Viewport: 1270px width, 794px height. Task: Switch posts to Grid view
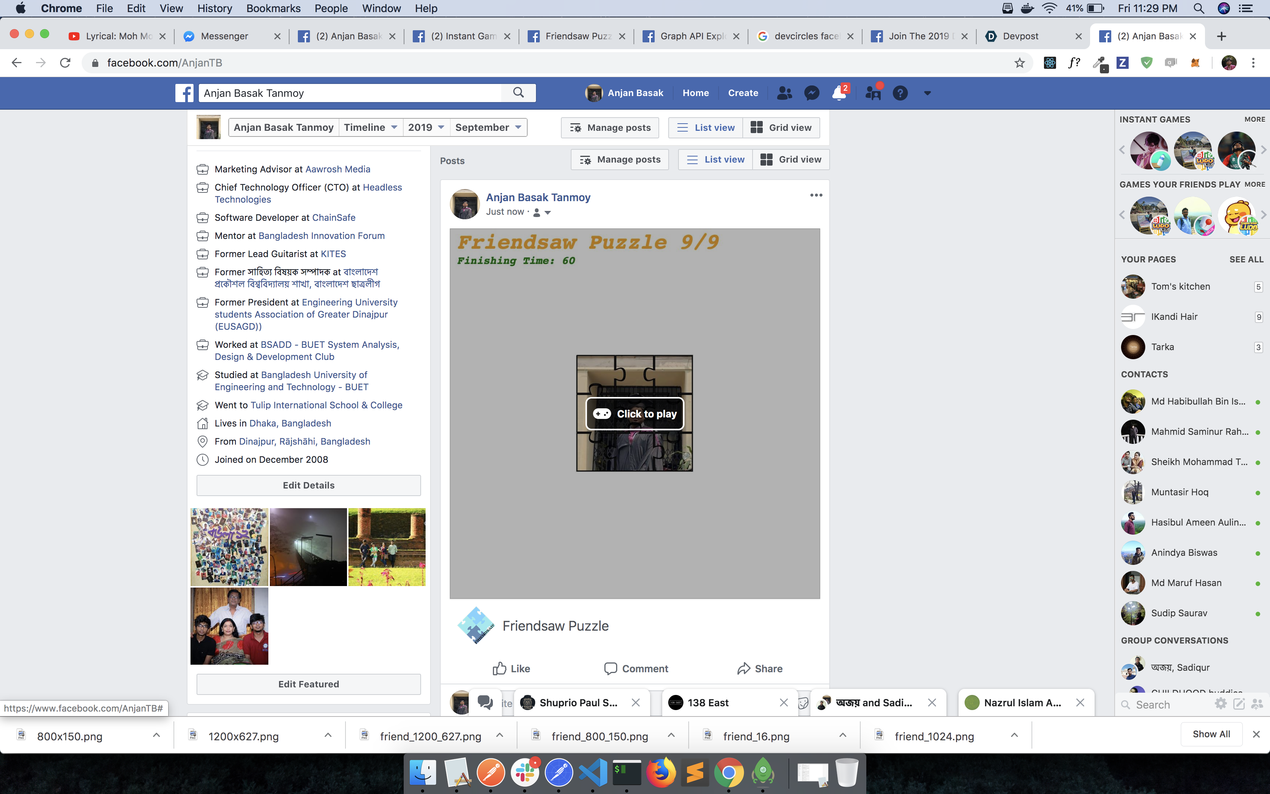pos(791,160)
